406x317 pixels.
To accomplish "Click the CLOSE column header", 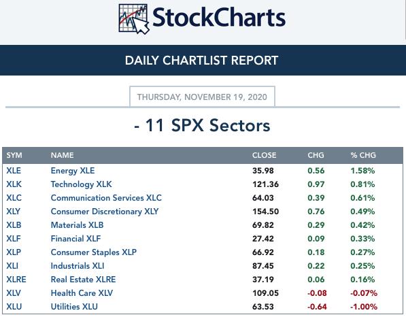I will click(x=264, y=155).
